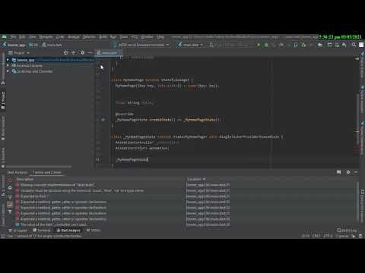Open the Navigate menu
Screen dimensions: 365x273
46,37
